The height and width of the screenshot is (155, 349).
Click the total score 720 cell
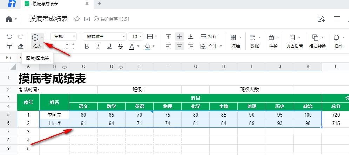pos(335,115)
